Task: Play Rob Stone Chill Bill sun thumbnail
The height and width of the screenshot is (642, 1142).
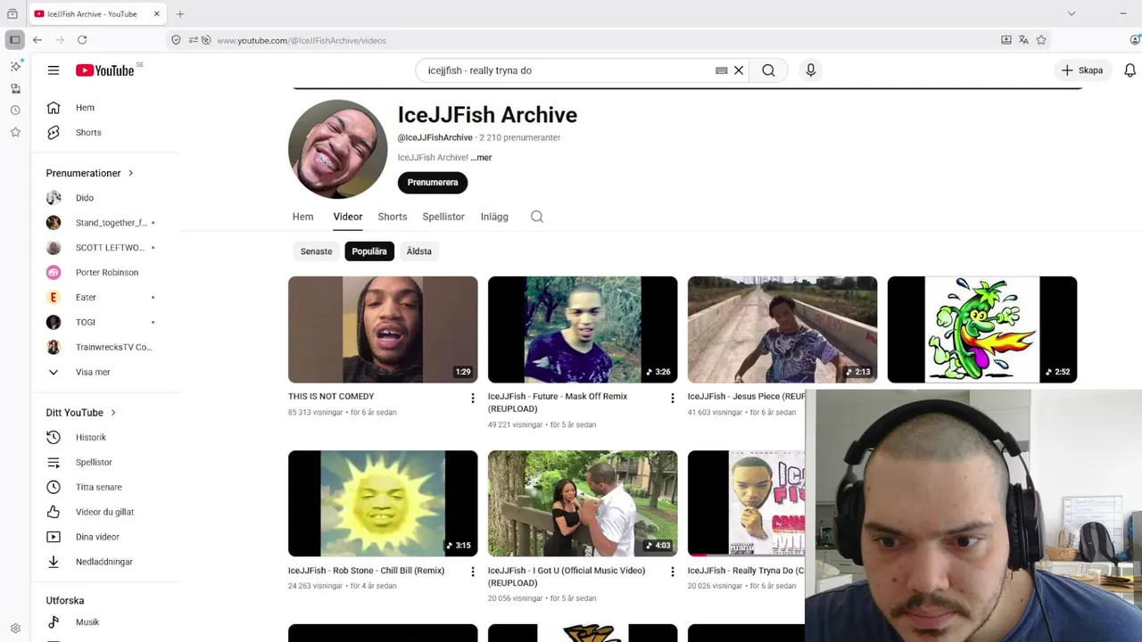Action: (383, 504)
